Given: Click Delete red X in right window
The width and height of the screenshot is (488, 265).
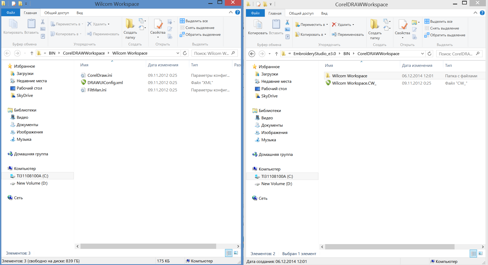Looking at the screenshot, I should pyautogui.click(x=334, y=25).
